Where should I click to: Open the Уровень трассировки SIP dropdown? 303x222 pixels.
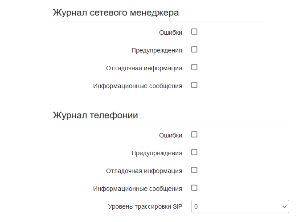point(240,206)
